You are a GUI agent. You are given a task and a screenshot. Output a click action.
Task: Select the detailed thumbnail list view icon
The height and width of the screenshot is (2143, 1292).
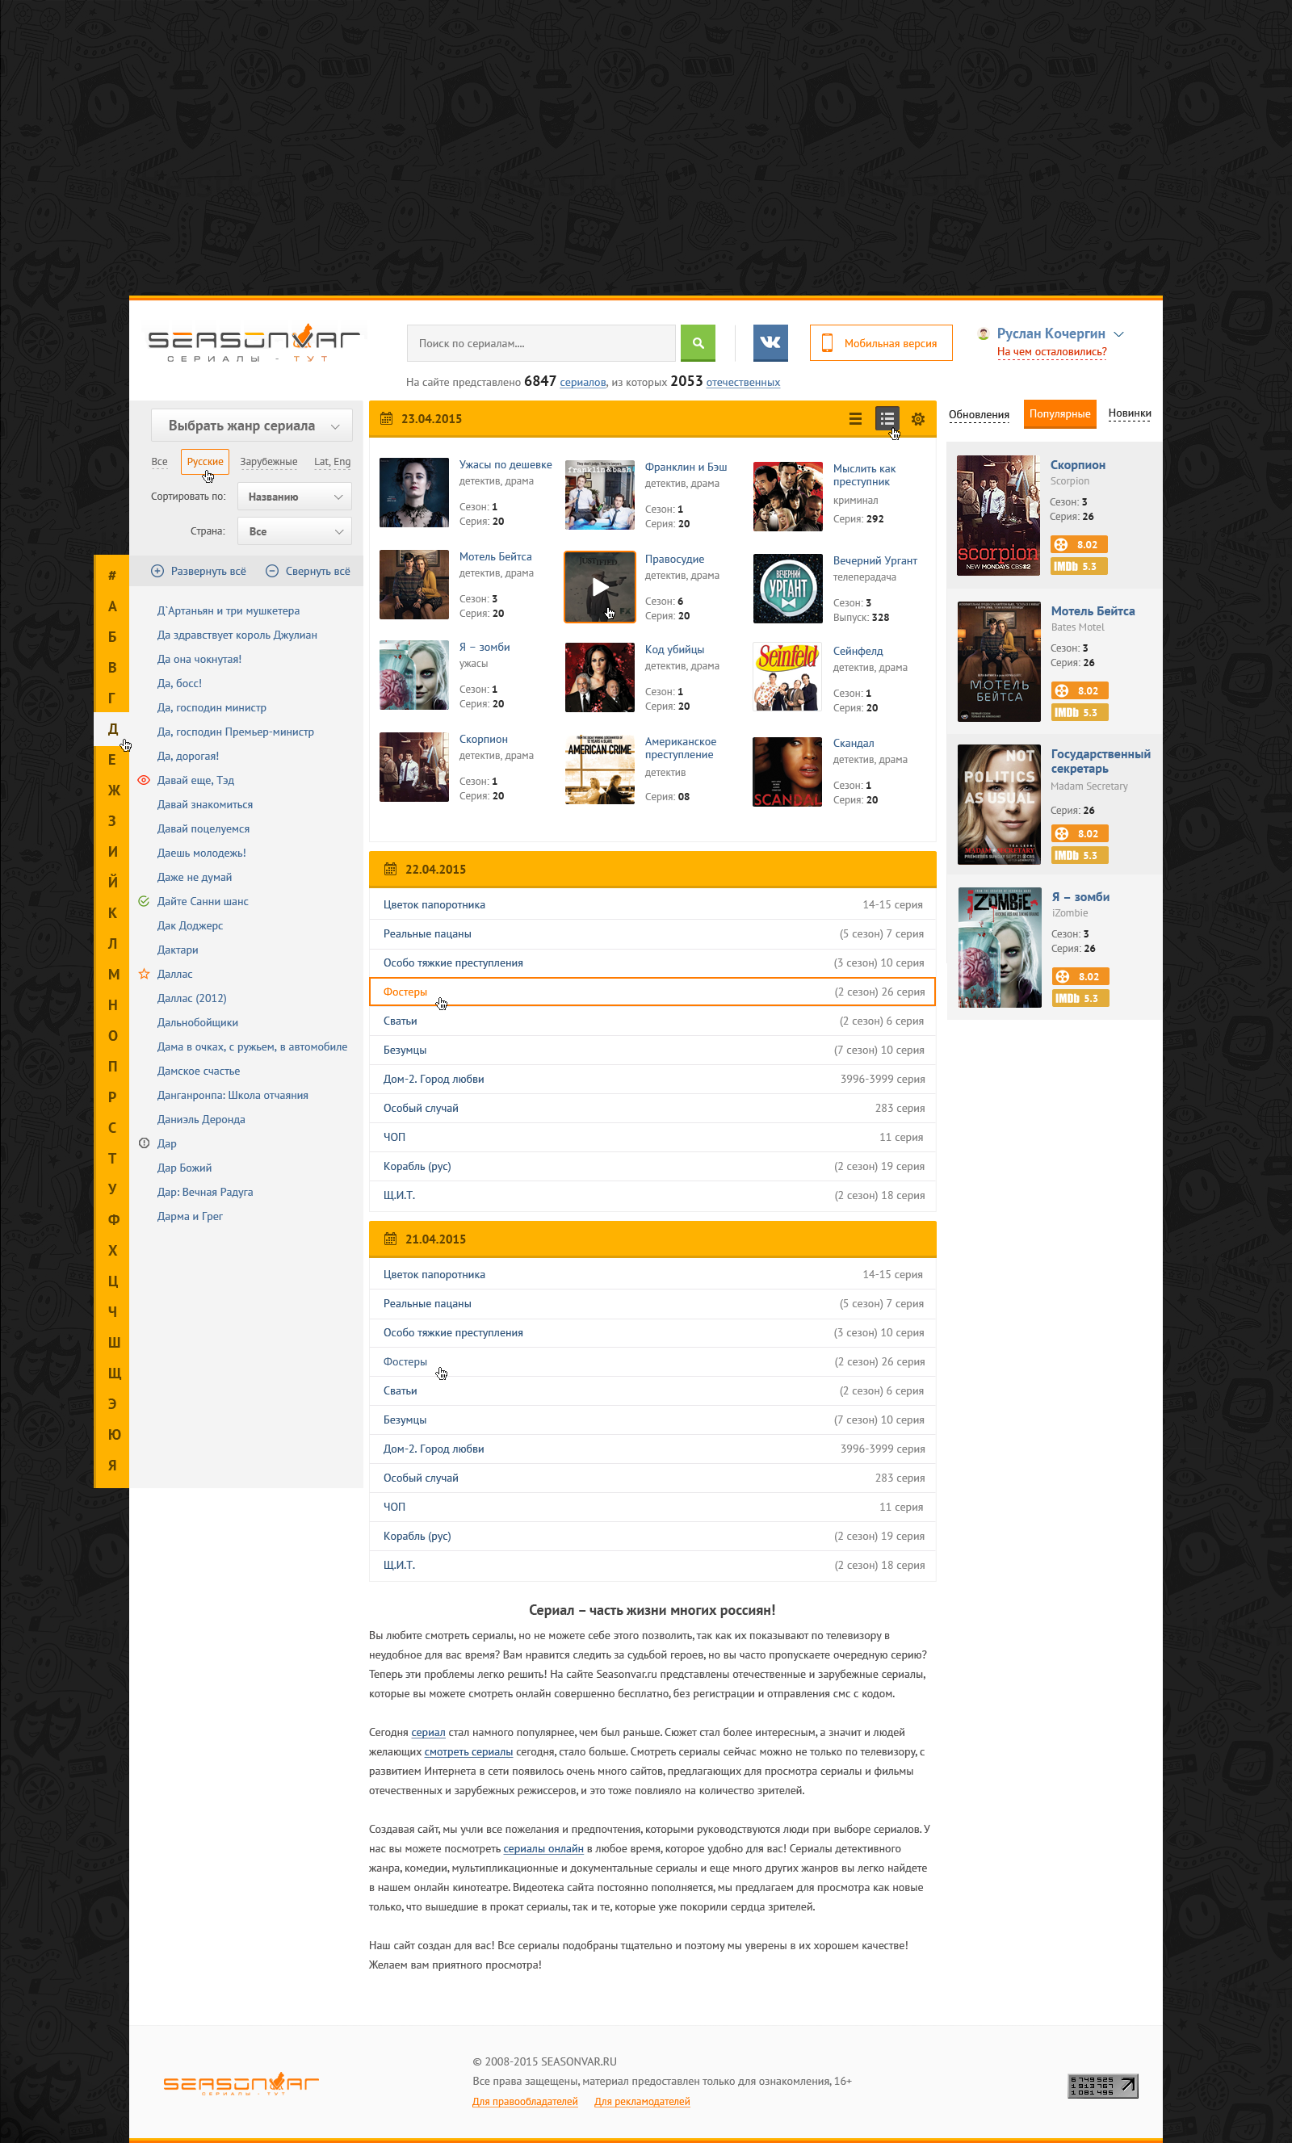click(x=887, y=418)
